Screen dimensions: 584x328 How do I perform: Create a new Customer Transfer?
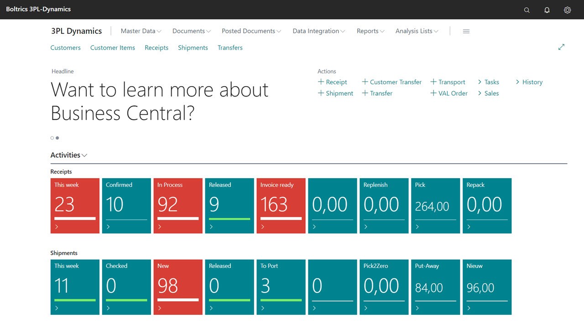pyautogui.click(x=391, y=82)
